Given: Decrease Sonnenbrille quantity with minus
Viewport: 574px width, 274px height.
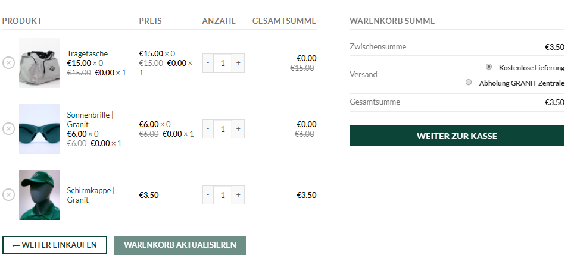Looking at the screenshot, I should (x=208, y=129).
